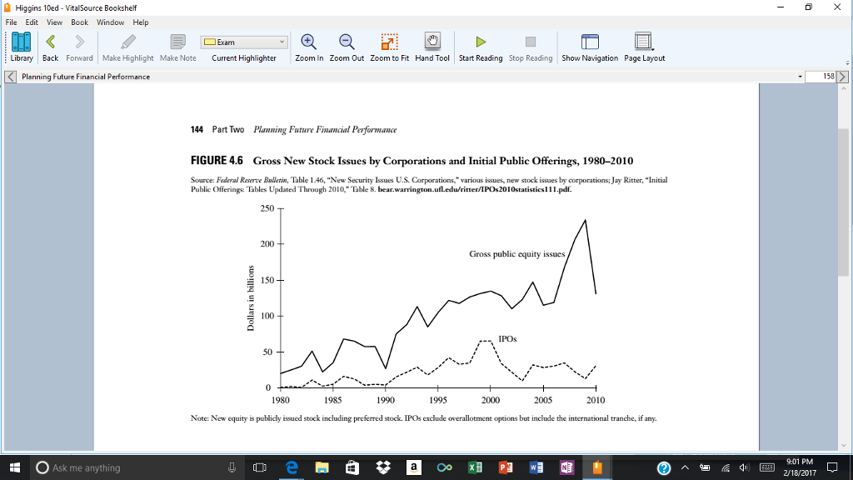The height and width of the screenshot is (480, 853).
Task: Start reading the text aloud
Action: coord(480,46)
